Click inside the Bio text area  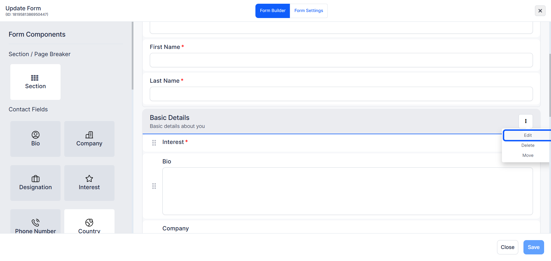(x=348, y=191)
